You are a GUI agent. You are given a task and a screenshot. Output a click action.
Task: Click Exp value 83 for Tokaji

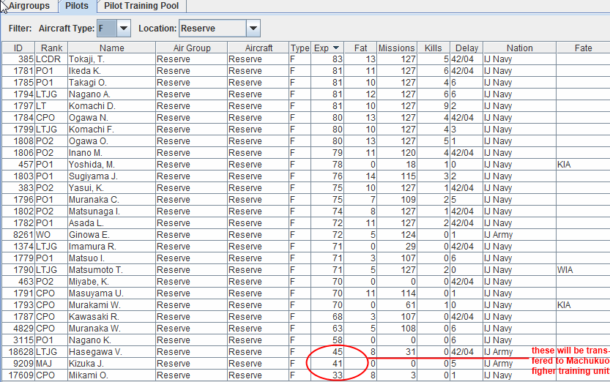tap(327, 59)
